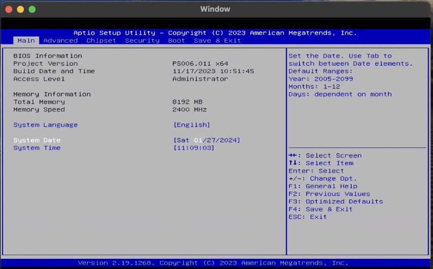Click the Aptio Setup Utility title line
This screenshot has height=269, width=433.
(215, 33)
